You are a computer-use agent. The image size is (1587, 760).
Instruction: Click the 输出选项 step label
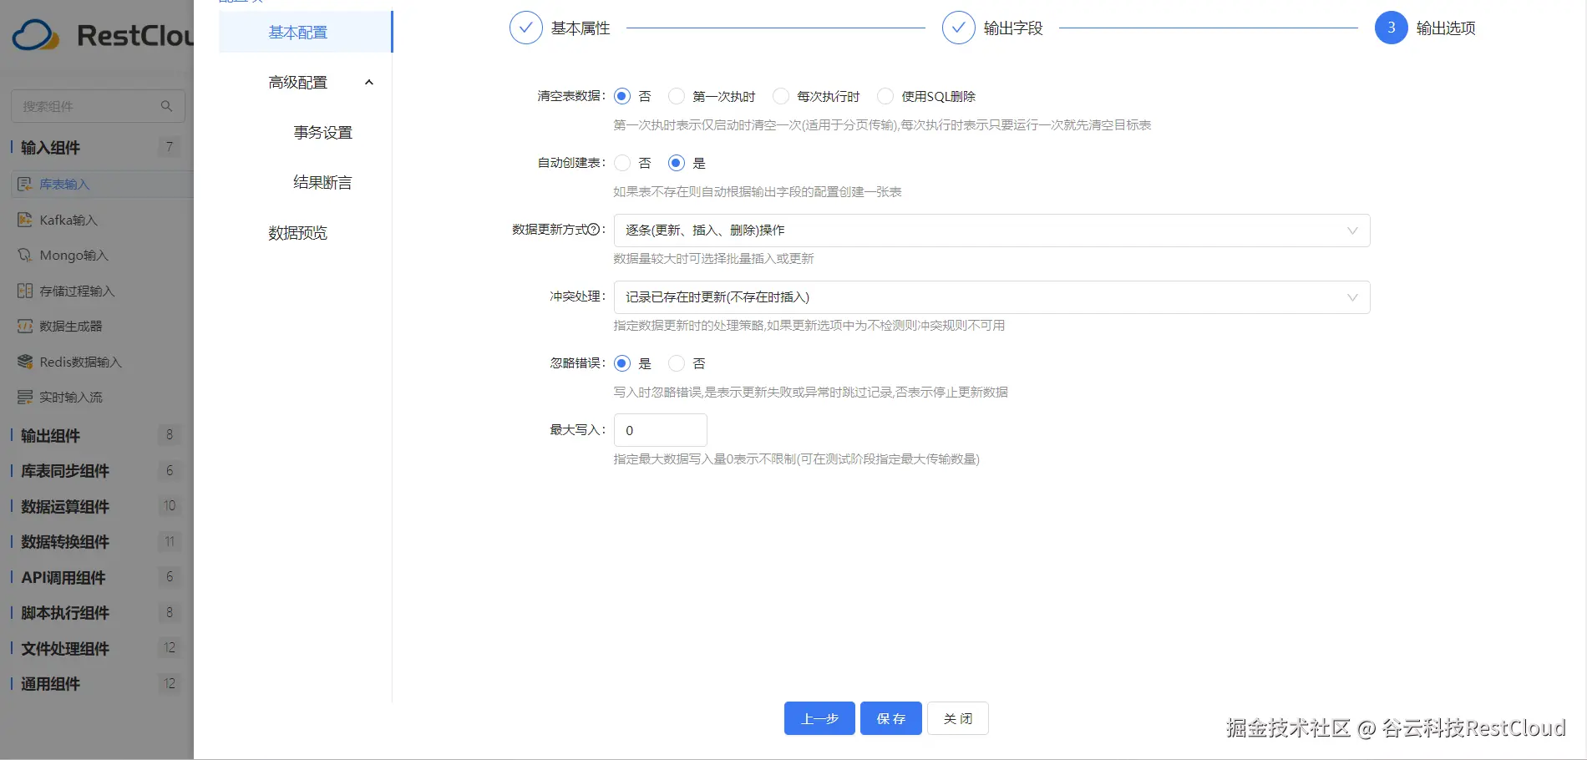[1446, 28]
